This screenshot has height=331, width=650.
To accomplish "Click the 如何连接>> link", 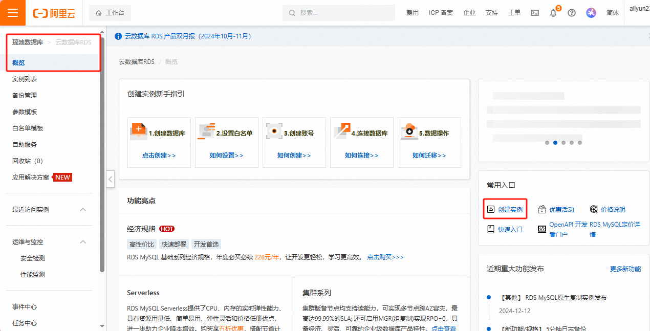I will tap(361, 156).
